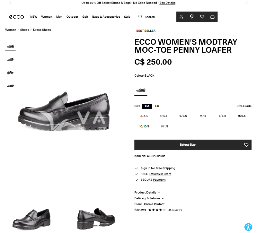Select the black colour swatch
Screen dimensions: 257x233
[x=141, y=90]
